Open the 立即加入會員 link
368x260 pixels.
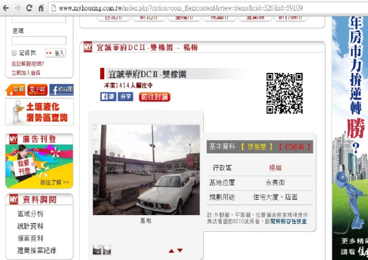(x=26, y=73)
